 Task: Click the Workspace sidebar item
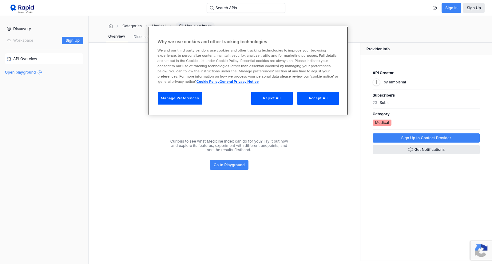coord(23,40)
